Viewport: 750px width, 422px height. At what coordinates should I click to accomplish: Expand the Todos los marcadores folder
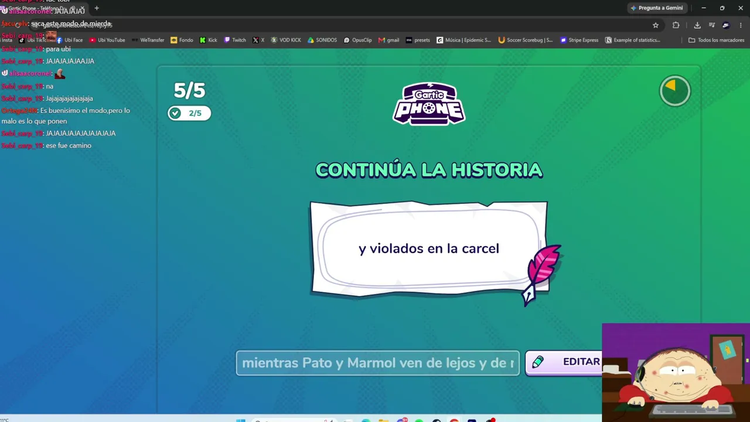[x=716, y=40]
